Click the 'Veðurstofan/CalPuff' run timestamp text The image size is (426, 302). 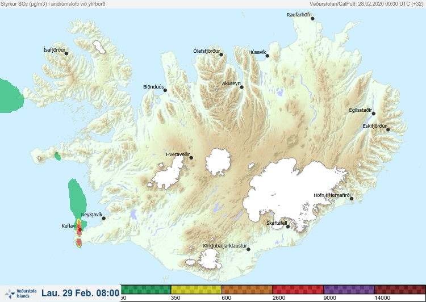366,4
